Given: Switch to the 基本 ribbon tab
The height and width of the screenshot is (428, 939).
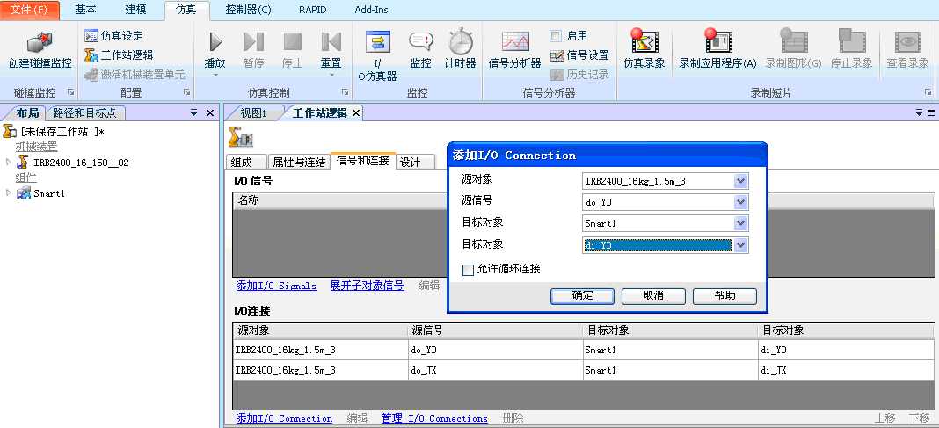Looking at the screenshot, I should click(x=85, y=10).
